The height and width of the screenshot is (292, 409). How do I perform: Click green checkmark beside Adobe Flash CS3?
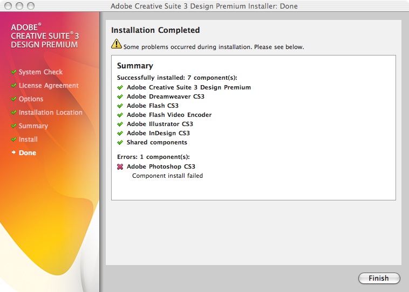[x=120, y=106]
